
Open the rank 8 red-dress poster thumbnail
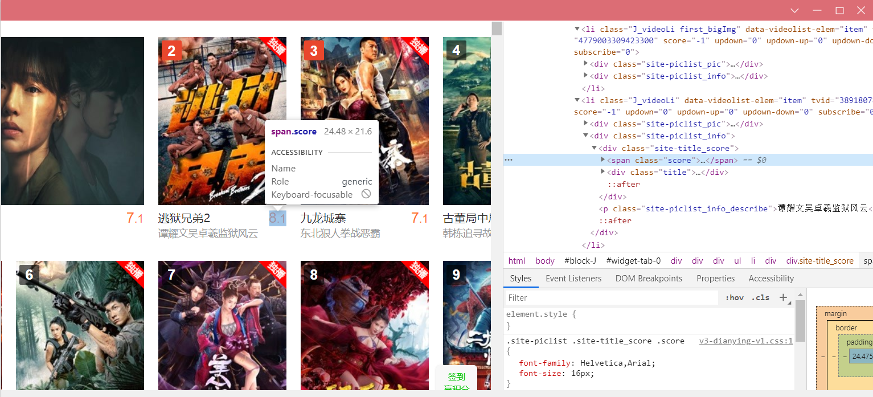click(364, 326)
